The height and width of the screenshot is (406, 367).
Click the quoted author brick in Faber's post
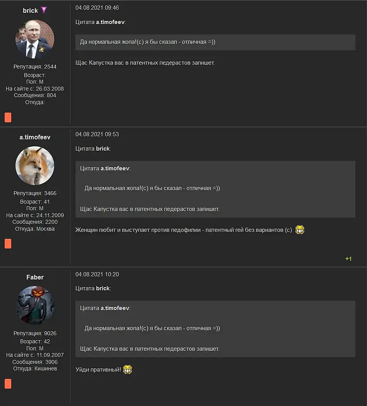103,288
